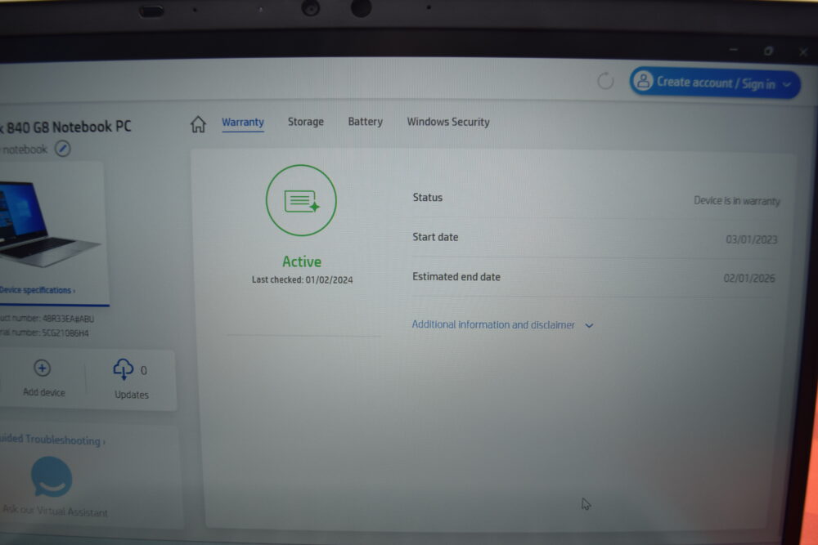The width and height of the screenshot is (818, 545).
Task: Click the Last checked: 01/02/2024 text
Action: coord(302,279)
